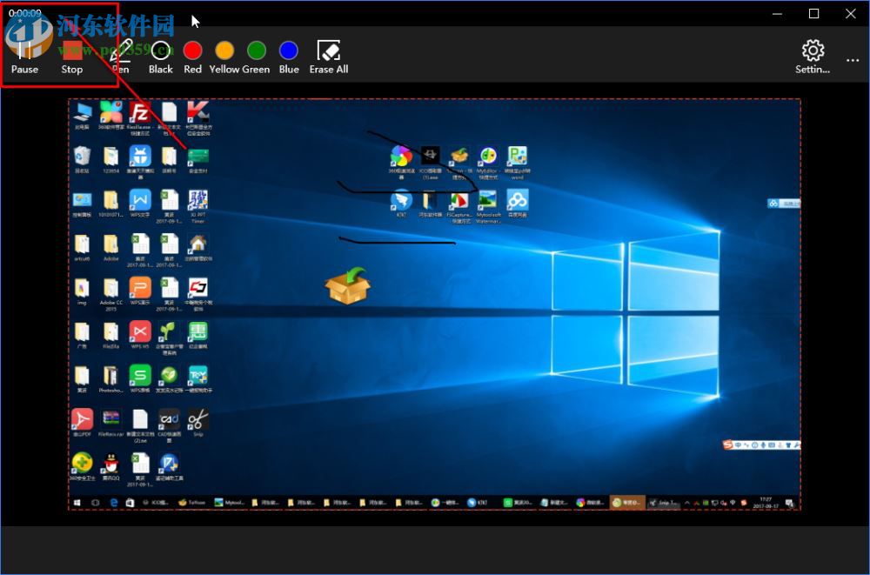Image resolution: width=870 pixels, height=575 pixels.
Task: Click the red WPS H5 icon
Action: 140,335
